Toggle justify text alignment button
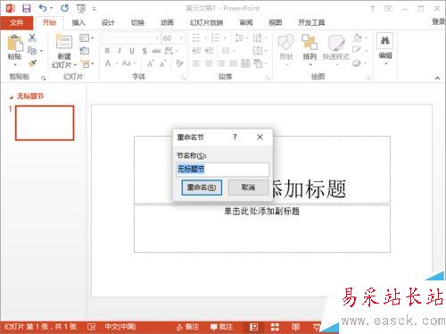The image size is (446, 334). click(x=233, y=63)
